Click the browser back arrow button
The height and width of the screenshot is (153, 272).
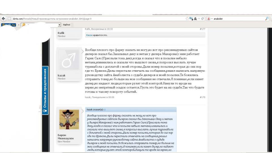click(3, 19)
